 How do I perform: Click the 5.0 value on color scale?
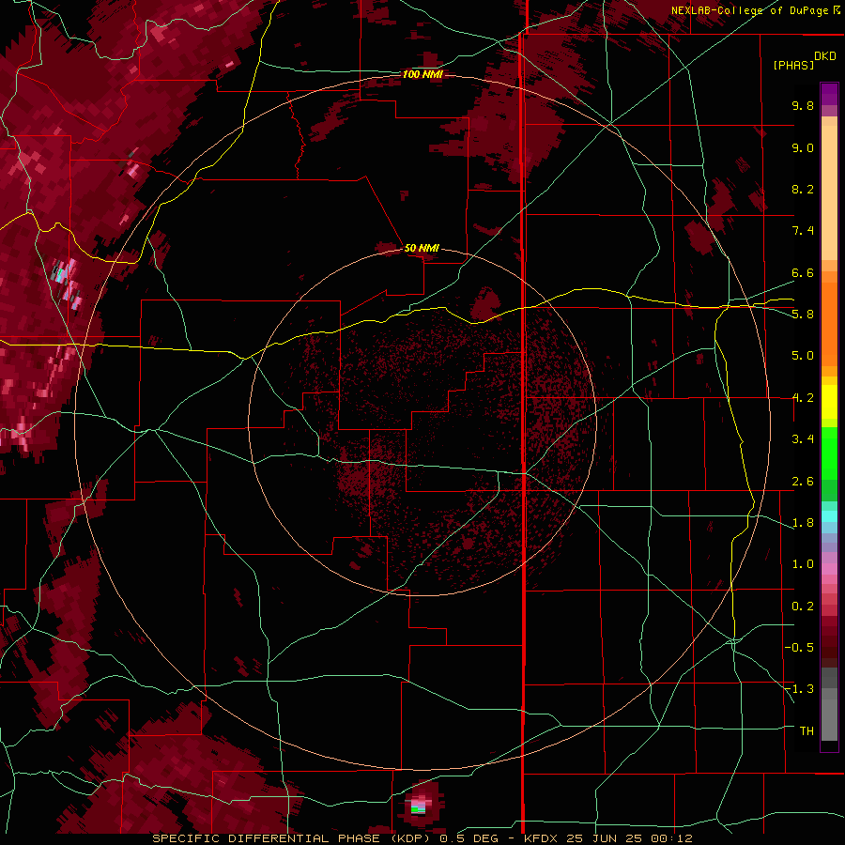click(x=803, y=356)
